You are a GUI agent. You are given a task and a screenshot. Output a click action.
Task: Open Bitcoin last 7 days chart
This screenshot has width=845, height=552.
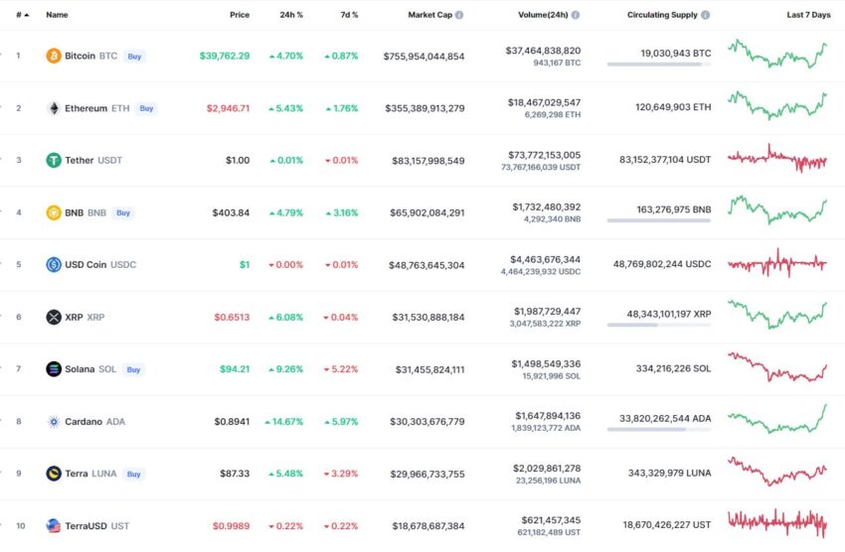pos(777,54)
